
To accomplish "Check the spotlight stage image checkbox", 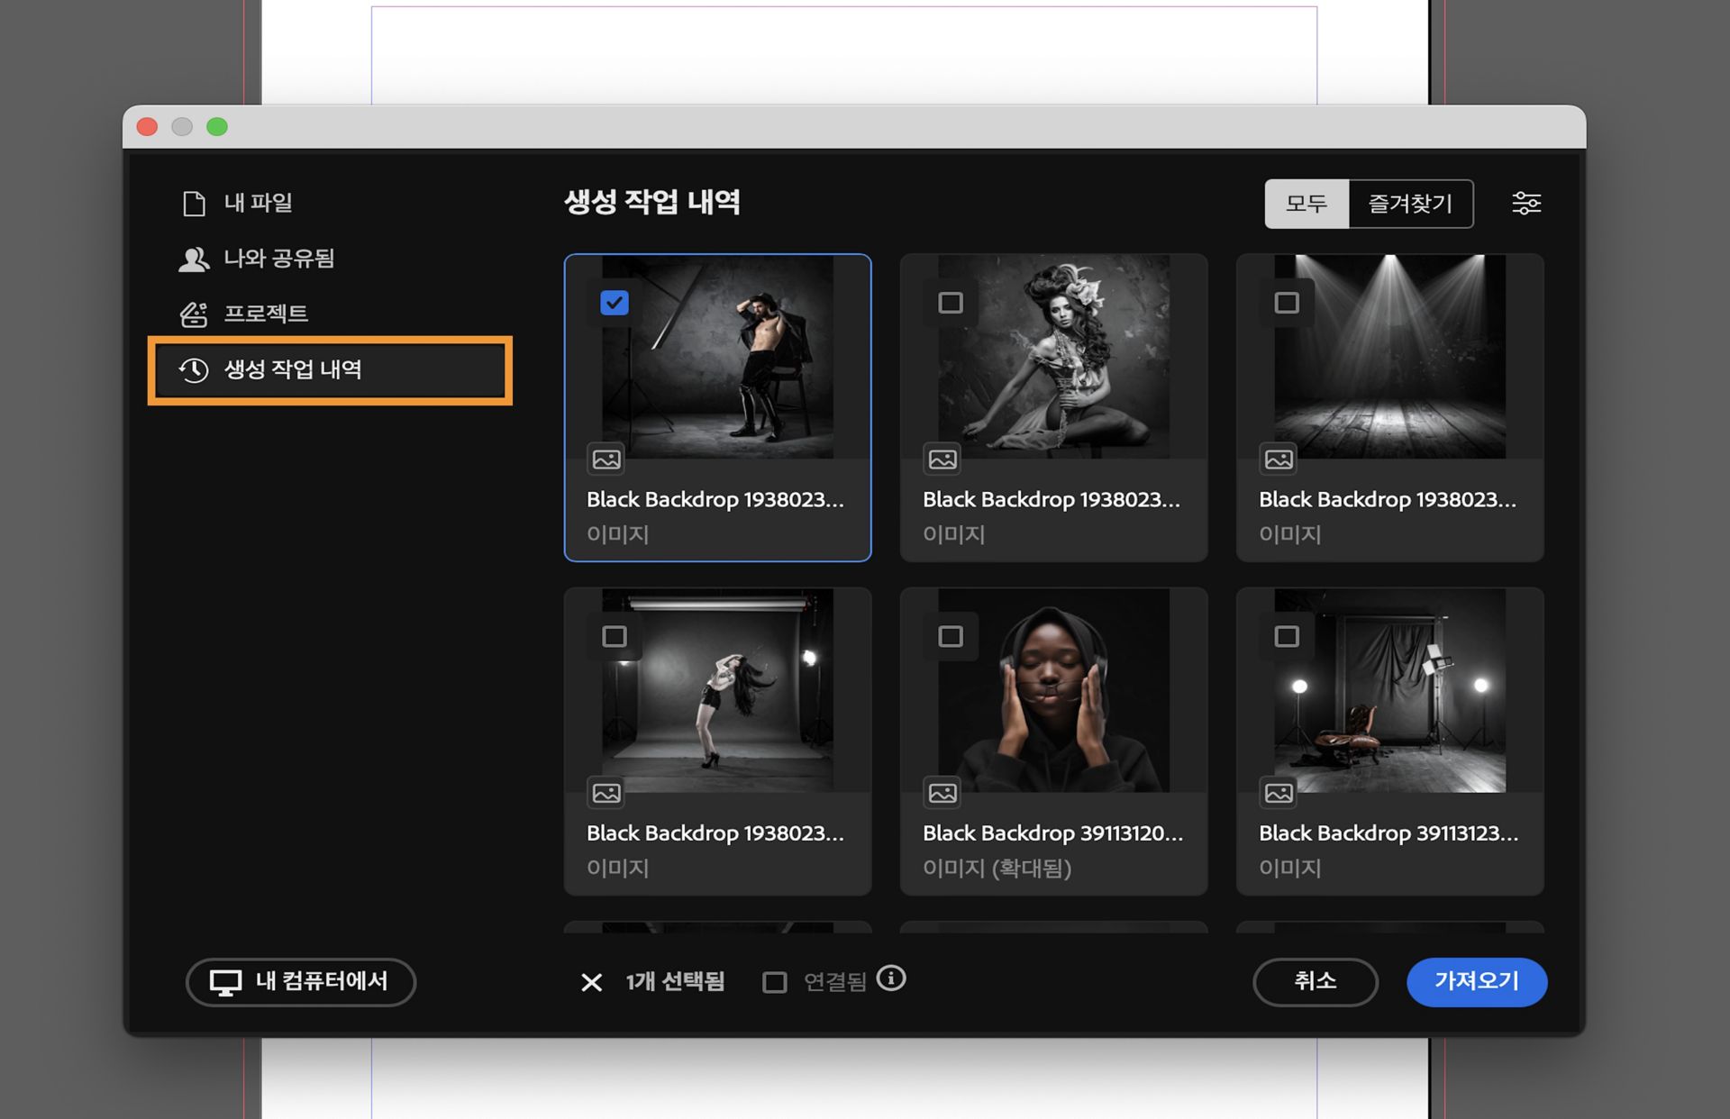I will point(1287,304).
